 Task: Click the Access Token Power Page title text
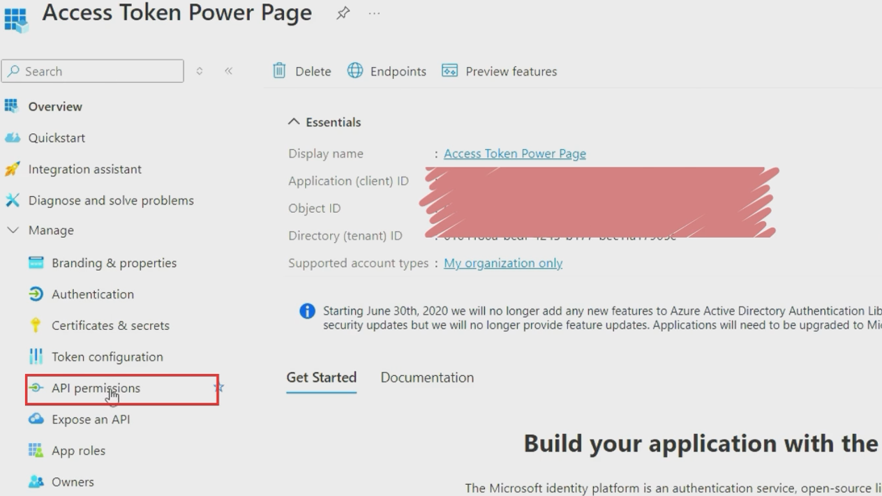click(177, 13)
